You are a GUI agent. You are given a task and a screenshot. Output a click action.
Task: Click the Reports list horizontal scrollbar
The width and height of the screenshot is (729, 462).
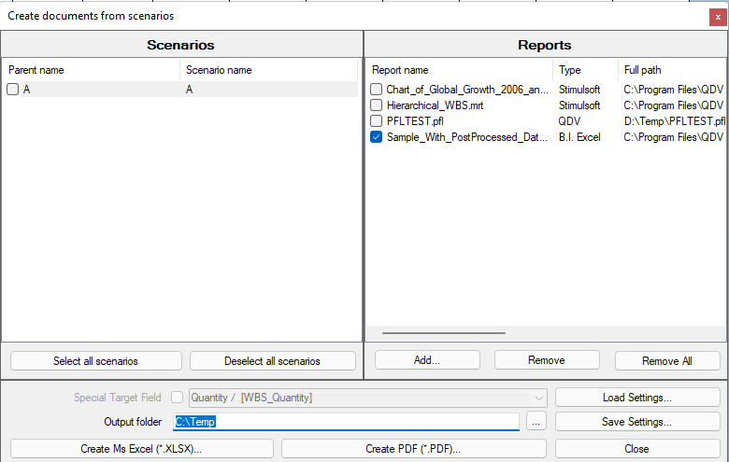point(444,332)
